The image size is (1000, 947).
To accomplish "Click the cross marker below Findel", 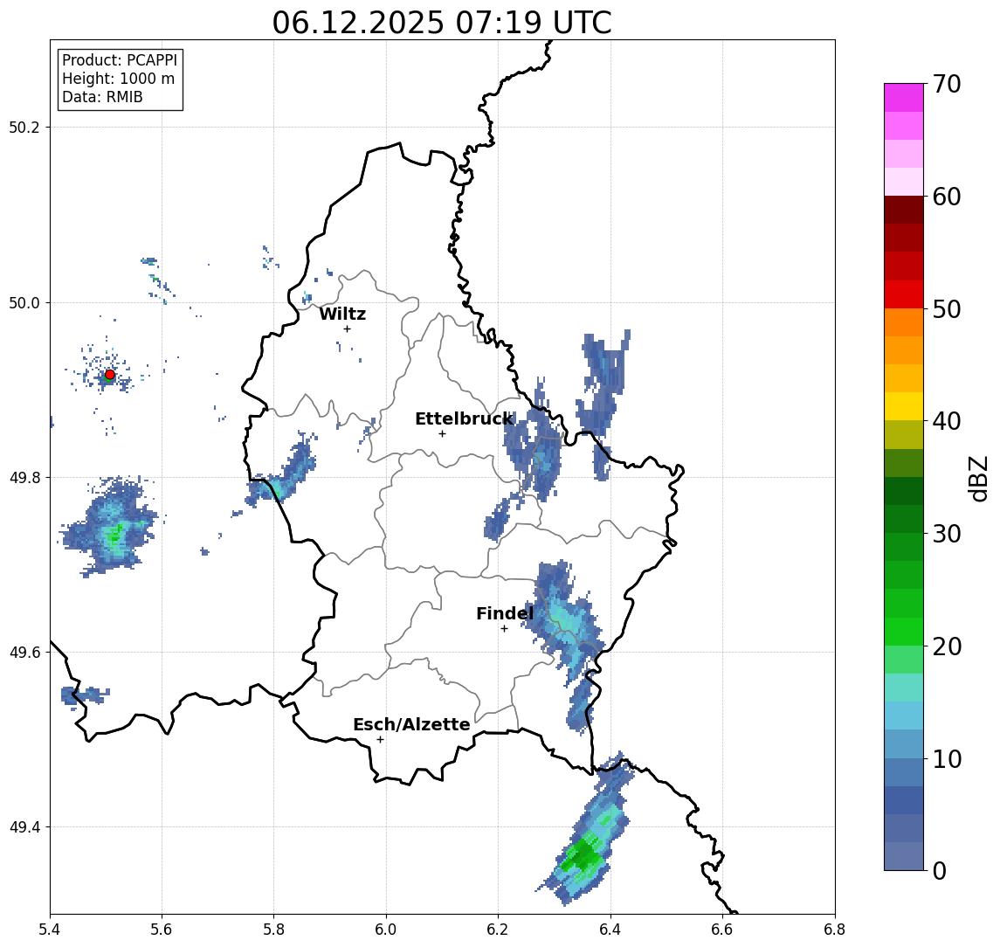I will (x=504, y=629).
